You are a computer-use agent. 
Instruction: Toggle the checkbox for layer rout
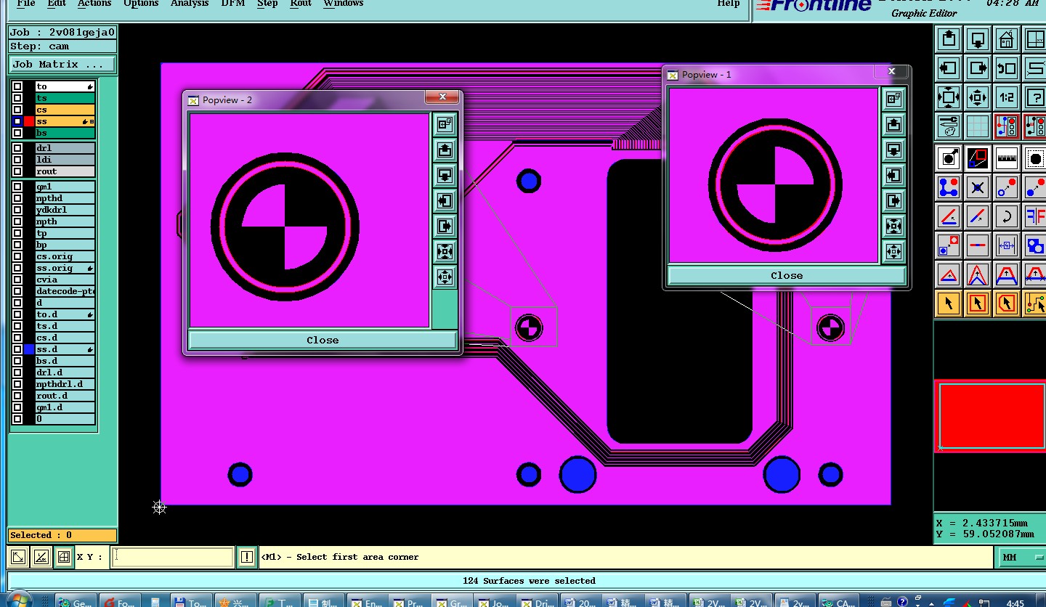tap(17, 171)
